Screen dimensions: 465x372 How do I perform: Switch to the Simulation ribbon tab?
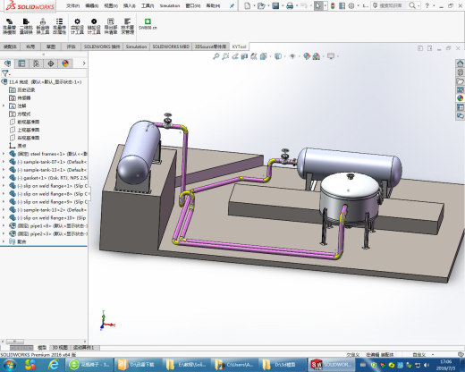(x=136, y=46)
